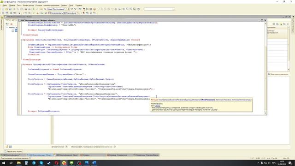The image size is (295, 166).
Task: Open the Отладка menu
Action: (39, 6)
